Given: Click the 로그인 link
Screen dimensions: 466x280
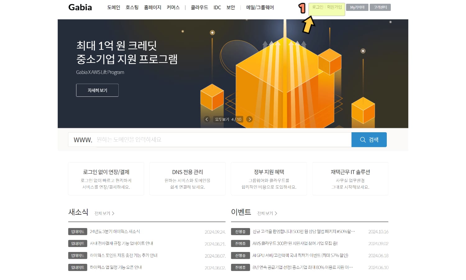Looking at the screenshot, I should 318,7.
